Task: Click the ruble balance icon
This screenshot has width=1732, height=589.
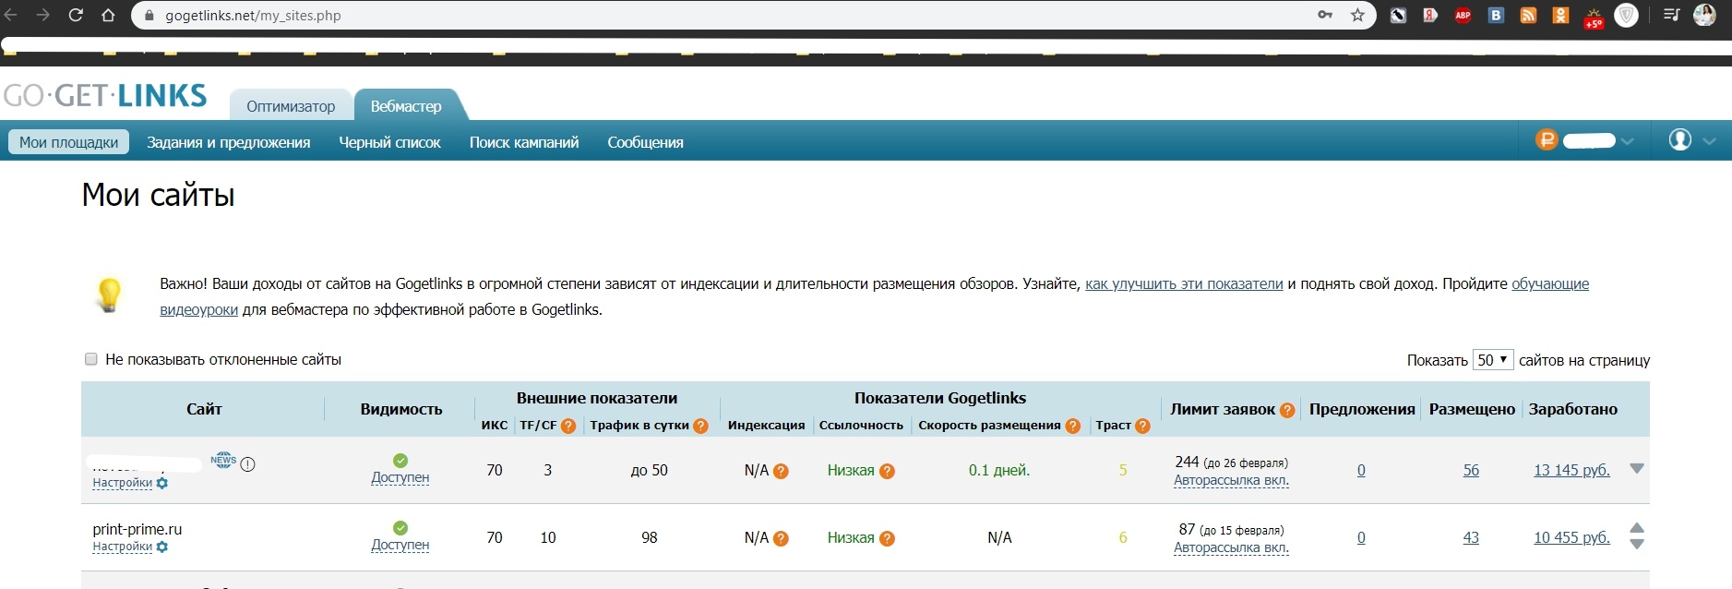Action: pos(1547,139)
